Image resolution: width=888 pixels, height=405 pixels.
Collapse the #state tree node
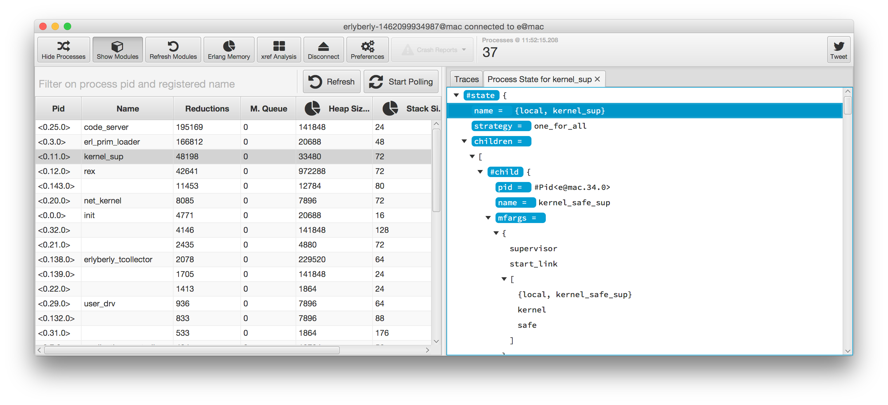coord(456,95)
